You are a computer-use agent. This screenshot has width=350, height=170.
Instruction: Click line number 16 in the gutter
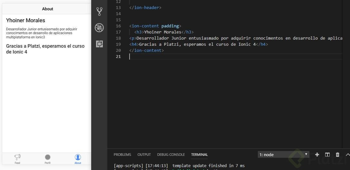(x=118, y=26)
